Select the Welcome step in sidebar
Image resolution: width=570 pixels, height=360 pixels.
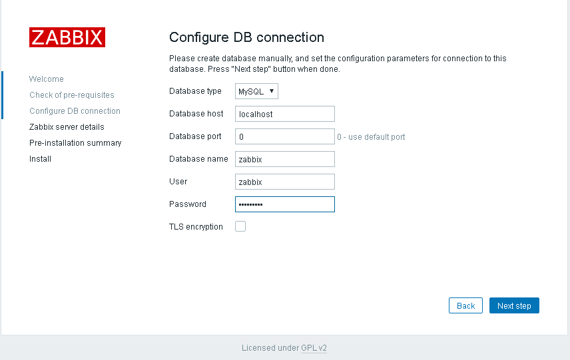[x=47, y=79]
